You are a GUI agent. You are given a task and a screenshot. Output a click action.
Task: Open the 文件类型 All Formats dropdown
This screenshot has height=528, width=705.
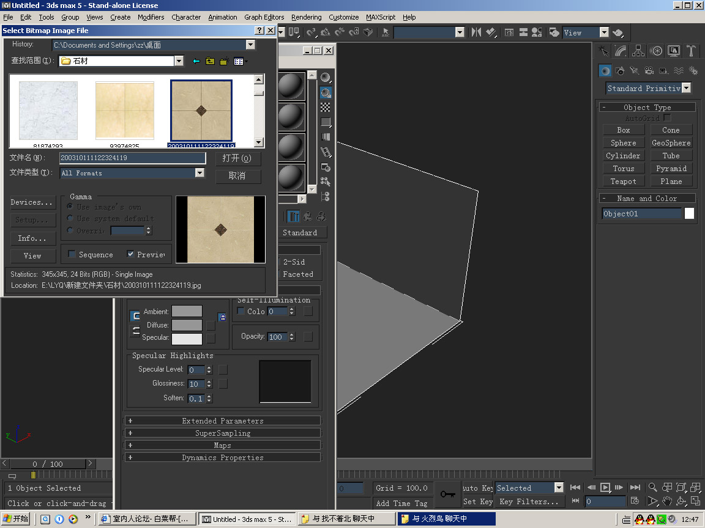[200, 173]
